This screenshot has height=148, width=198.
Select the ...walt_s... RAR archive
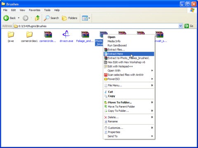160,37
